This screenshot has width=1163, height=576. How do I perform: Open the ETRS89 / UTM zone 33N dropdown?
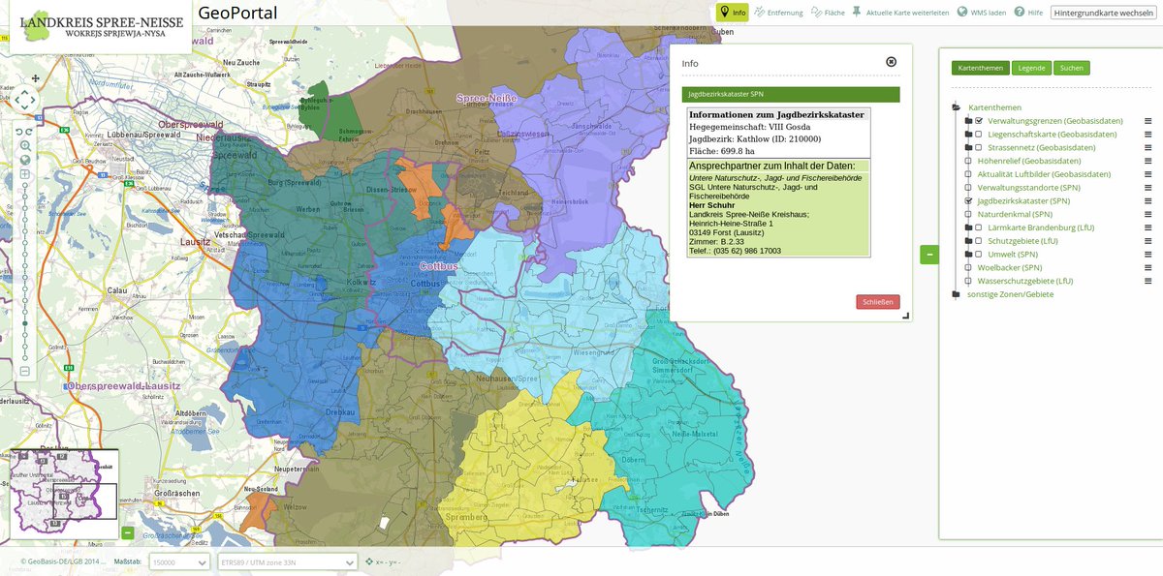click(x=288, y=561)
